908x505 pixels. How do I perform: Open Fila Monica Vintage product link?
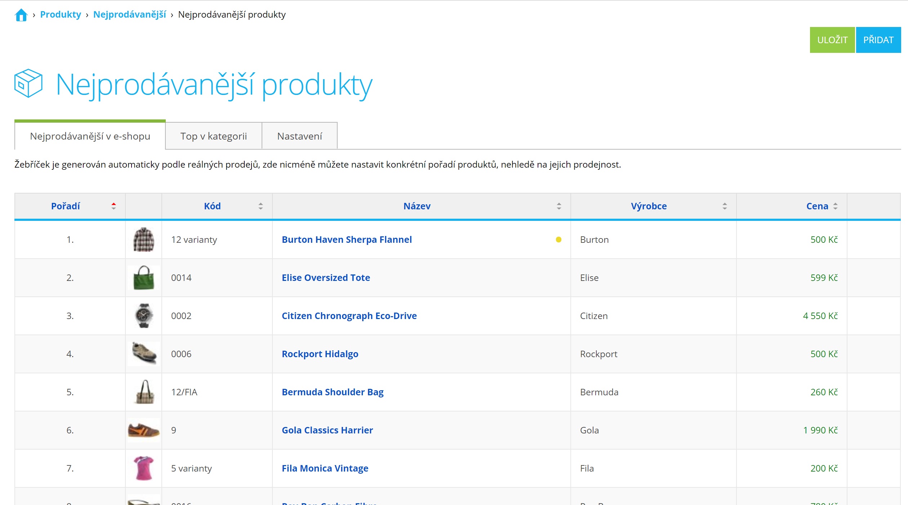coord(325,468)
